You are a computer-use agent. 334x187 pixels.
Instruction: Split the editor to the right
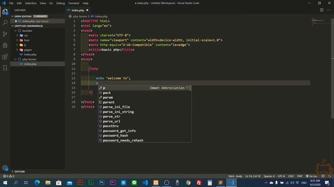(x=321, y=10)
